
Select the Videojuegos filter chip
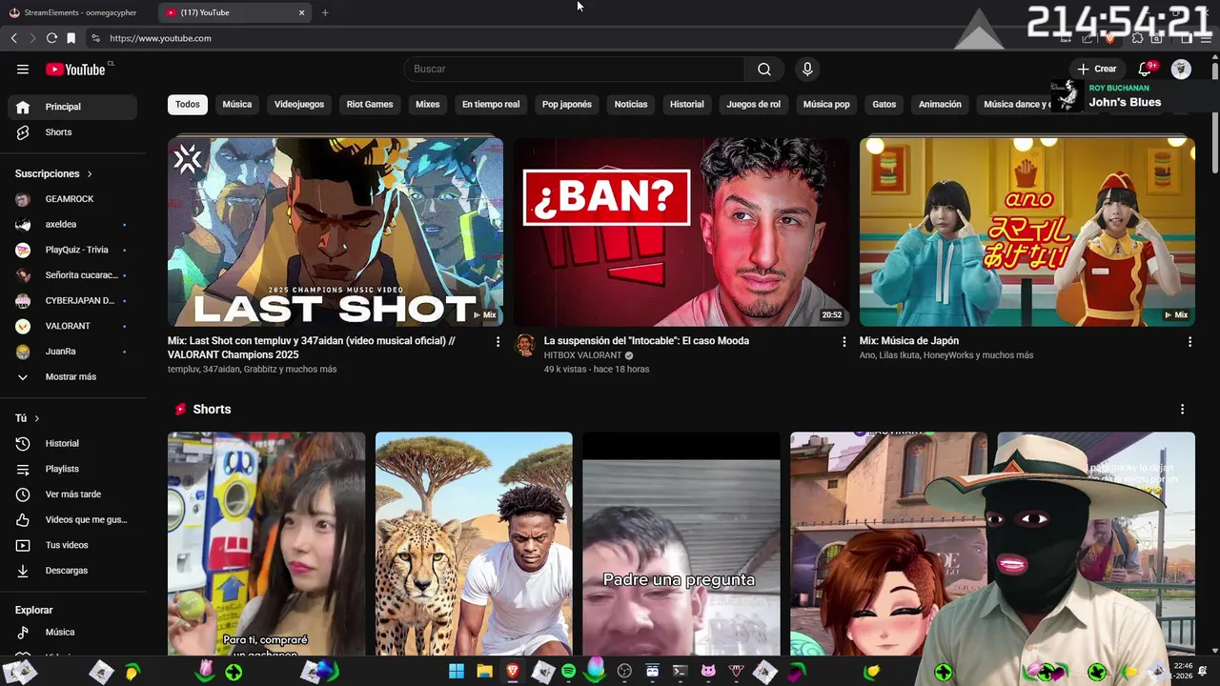pos(299,104)
